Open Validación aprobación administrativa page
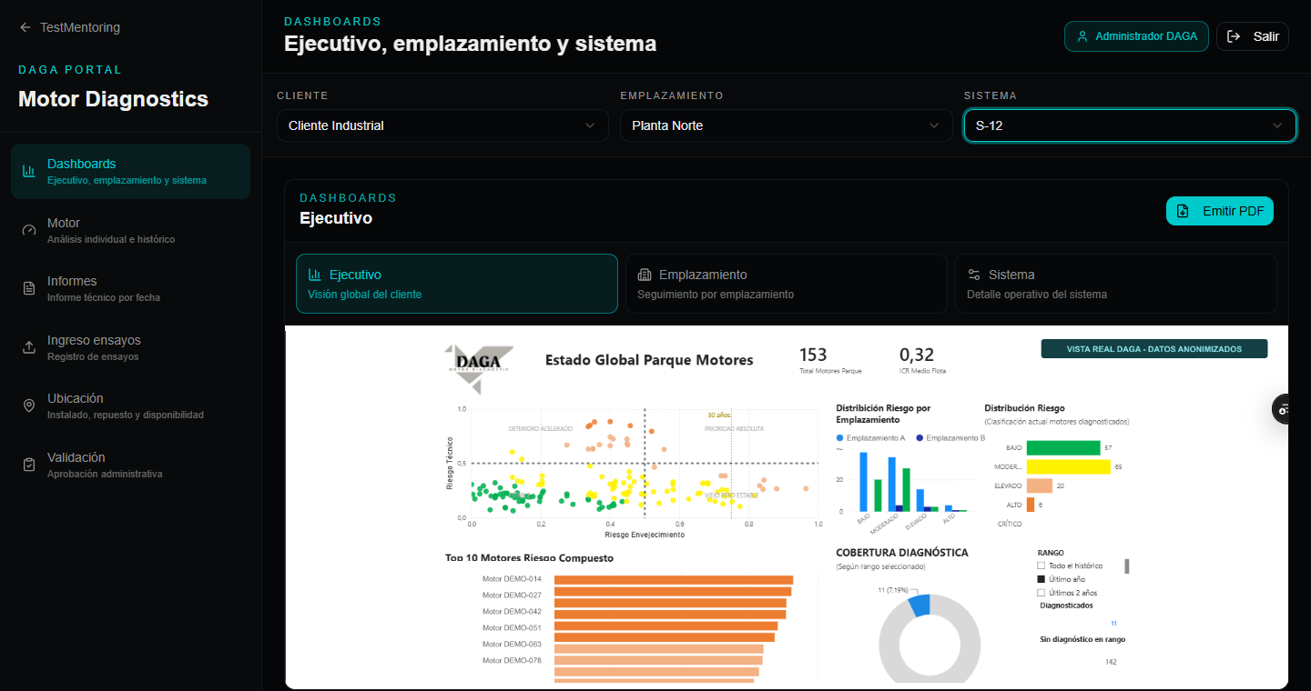The height and width of the screenshot is (691, 1311). pos(130,465)
